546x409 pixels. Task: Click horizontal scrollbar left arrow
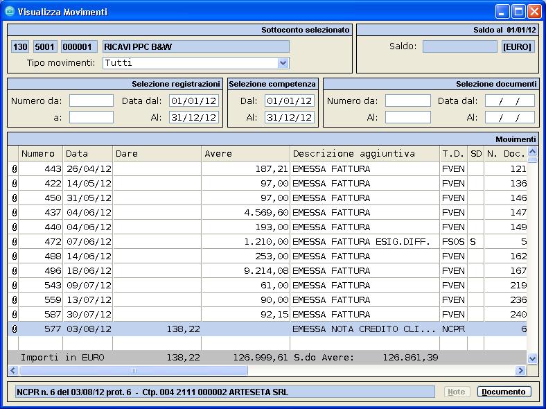(x=13, y=370)
